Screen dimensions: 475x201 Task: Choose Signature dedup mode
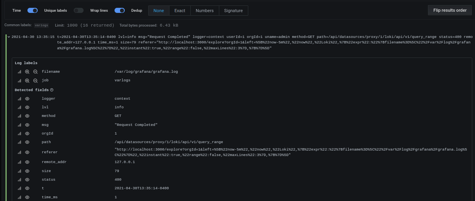pyautogui.click(x=233, y=11)
